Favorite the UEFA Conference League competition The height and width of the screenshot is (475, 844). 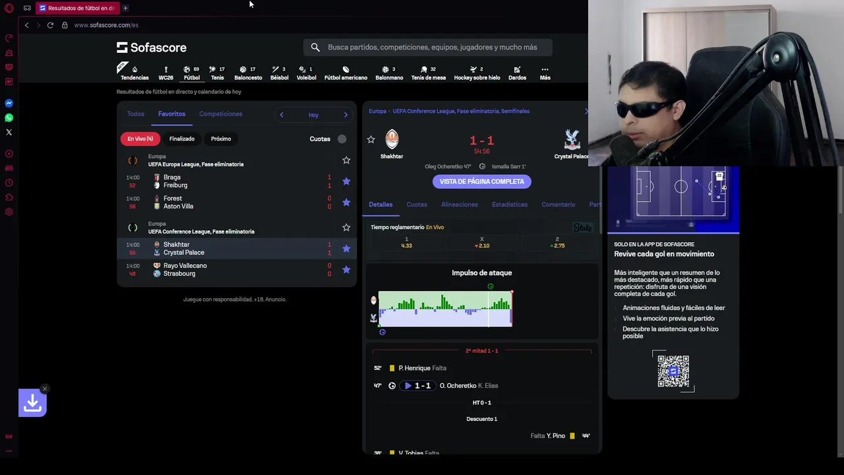[346, 228]
